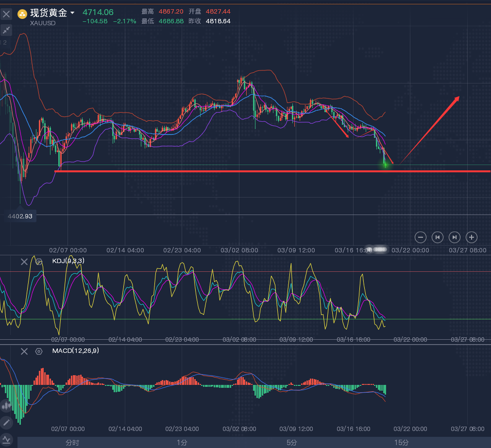The height and width of the screenshot is (448, 491).
Task: Click the collapse arrows icon below the X
Action: point(6,30)
